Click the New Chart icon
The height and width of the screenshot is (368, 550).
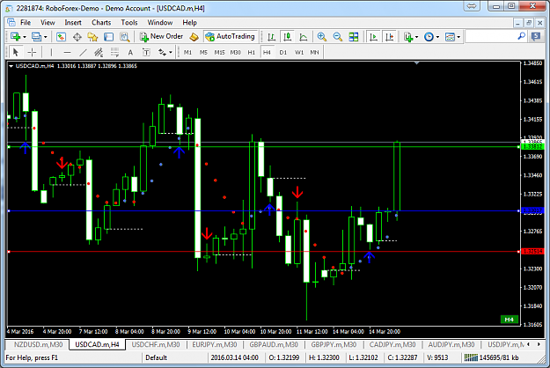[15, 36]
